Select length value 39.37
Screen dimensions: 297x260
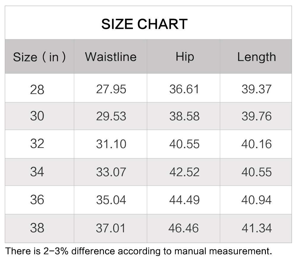[256, 89]
